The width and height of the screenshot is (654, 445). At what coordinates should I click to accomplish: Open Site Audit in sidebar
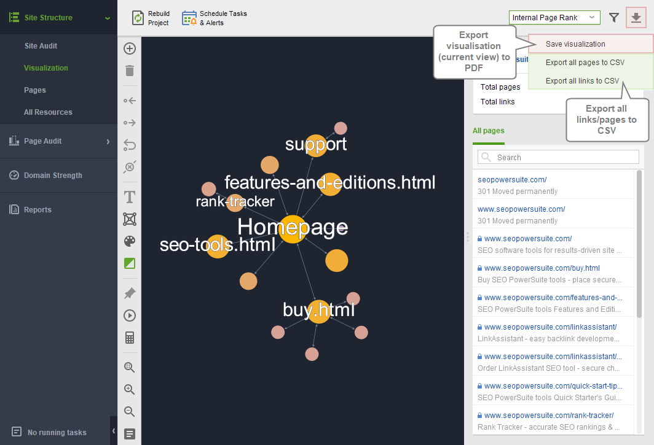coord(41,46)
